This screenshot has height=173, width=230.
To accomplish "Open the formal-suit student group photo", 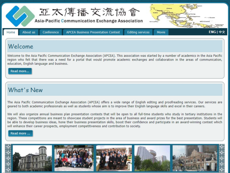I will pos(114,158).
